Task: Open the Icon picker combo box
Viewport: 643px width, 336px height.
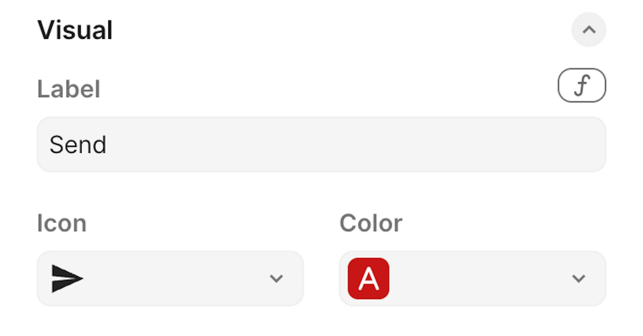Action: pyautogui.click(x=170, y=279)
